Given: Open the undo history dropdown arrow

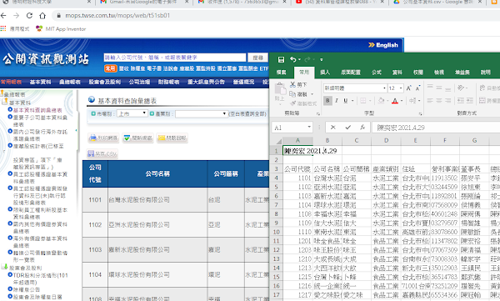Looking at the screenshot, I should click(299, 60).
